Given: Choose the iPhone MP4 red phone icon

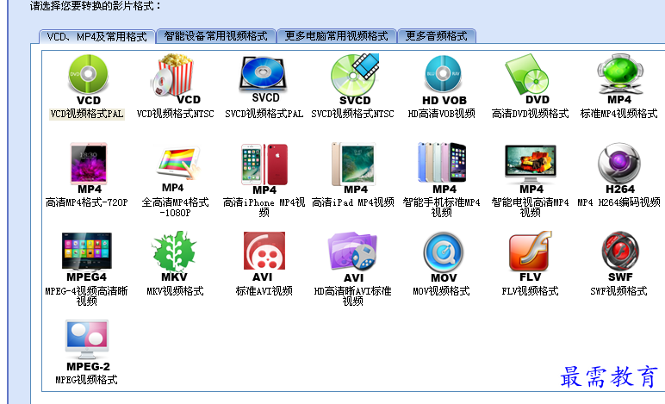Looking at the screenshot, I should pos(264,169).
